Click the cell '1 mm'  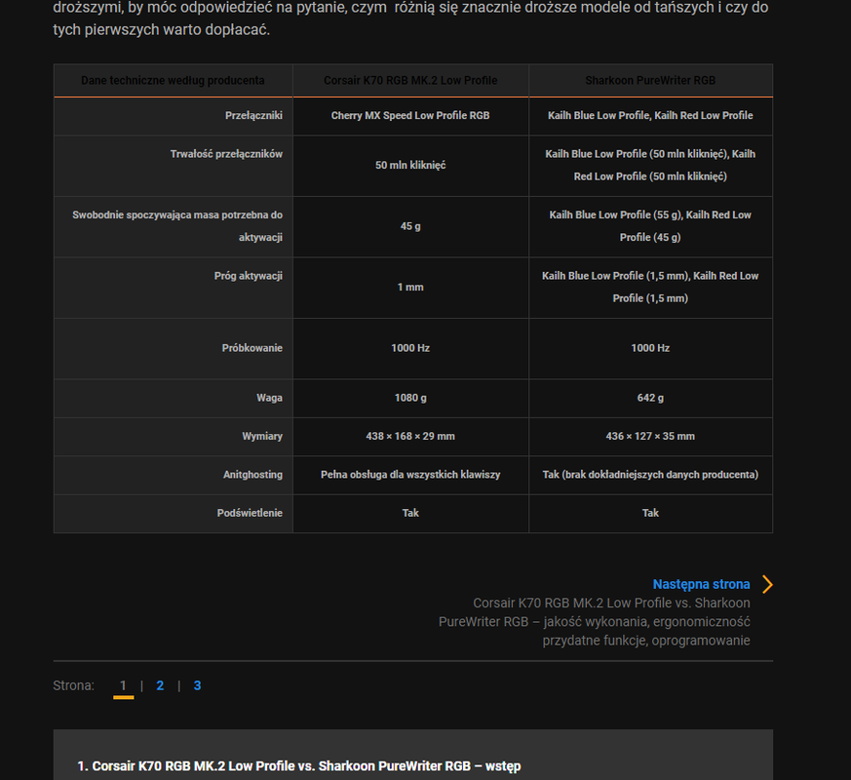tap(410, 287)
